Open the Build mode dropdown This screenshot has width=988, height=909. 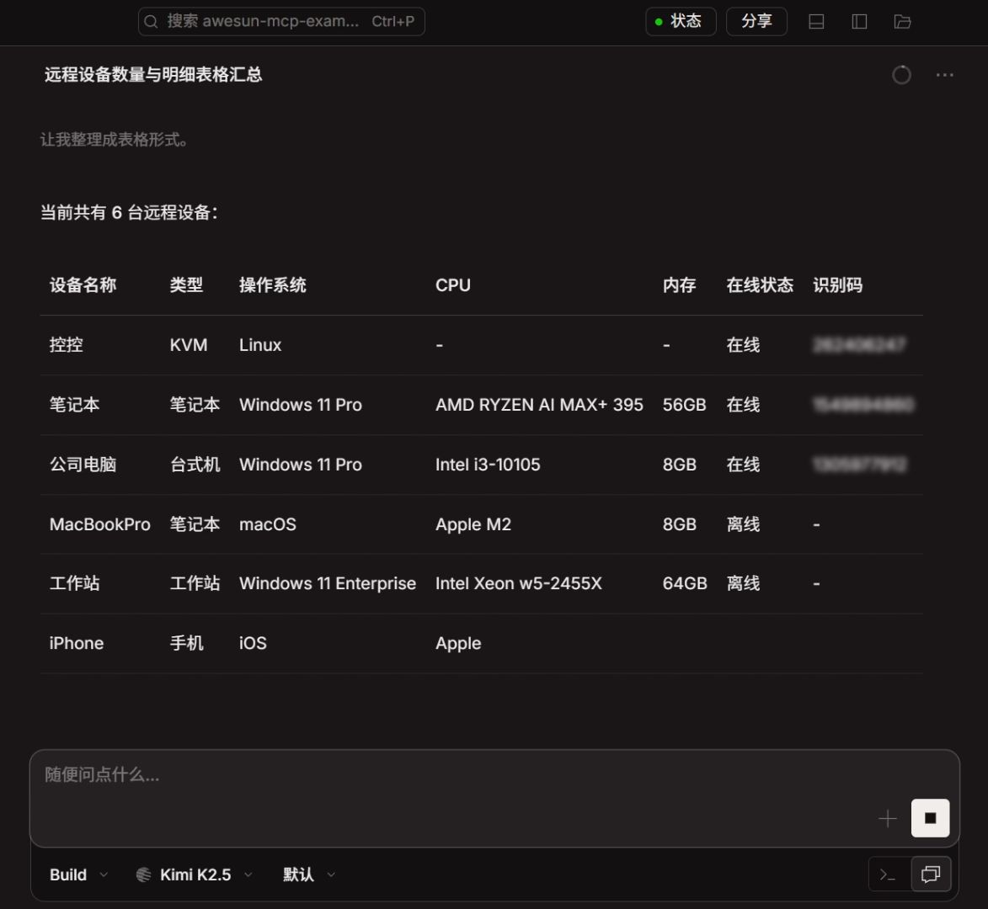tap(79, 874)
